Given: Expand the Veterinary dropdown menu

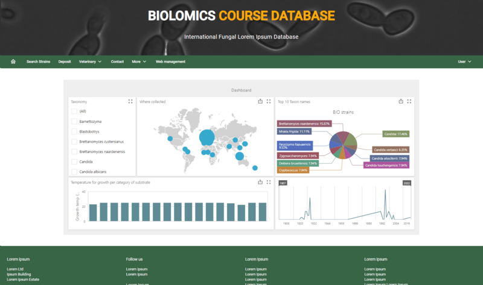Looking at the screenshot, I should point(90,61).
